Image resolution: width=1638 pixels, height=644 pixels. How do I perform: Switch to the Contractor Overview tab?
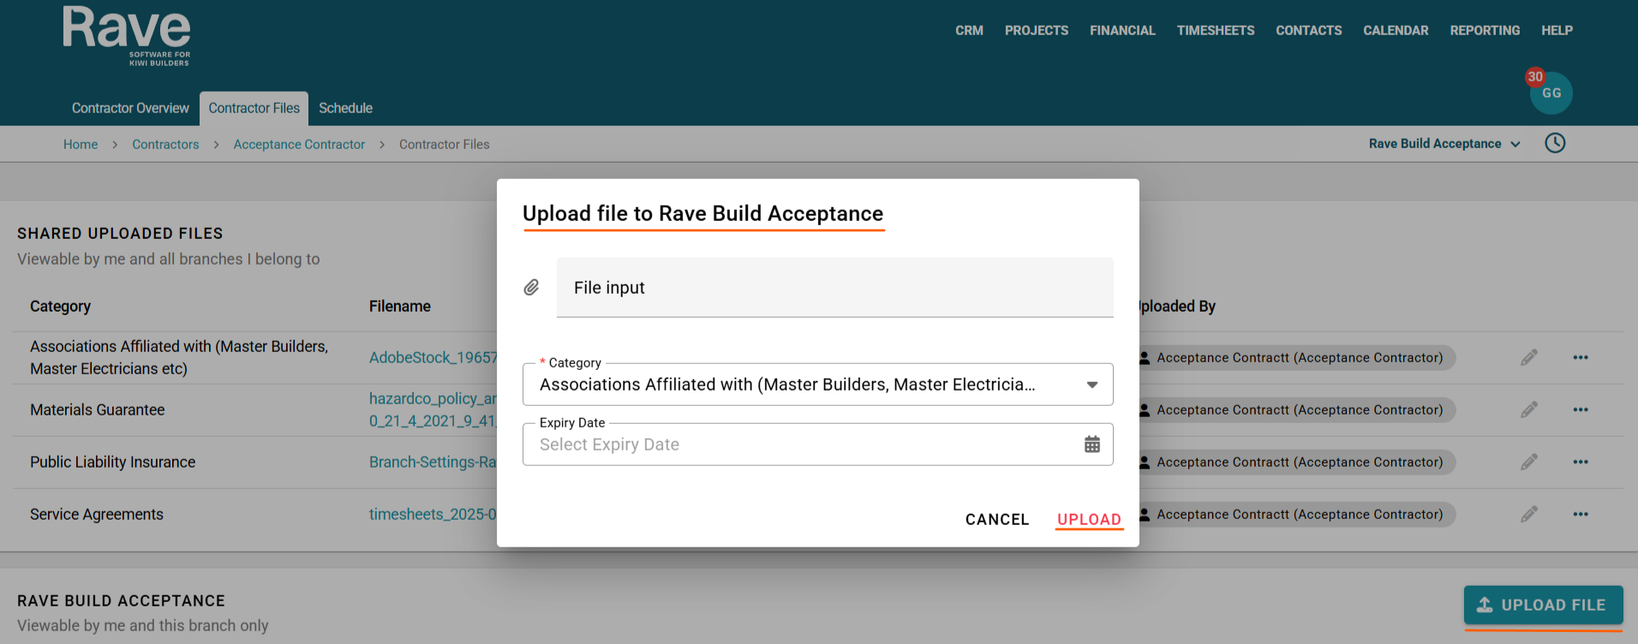tap(130, 108)
